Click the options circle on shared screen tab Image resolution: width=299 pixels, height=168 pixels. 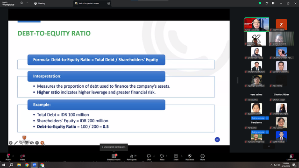tap(109, 3)
